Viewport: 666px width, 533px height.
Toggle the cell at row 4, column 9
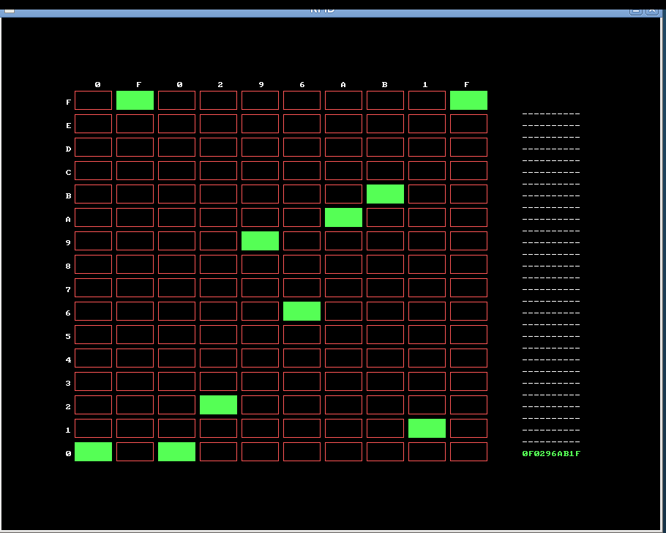(x=260, y=358)
